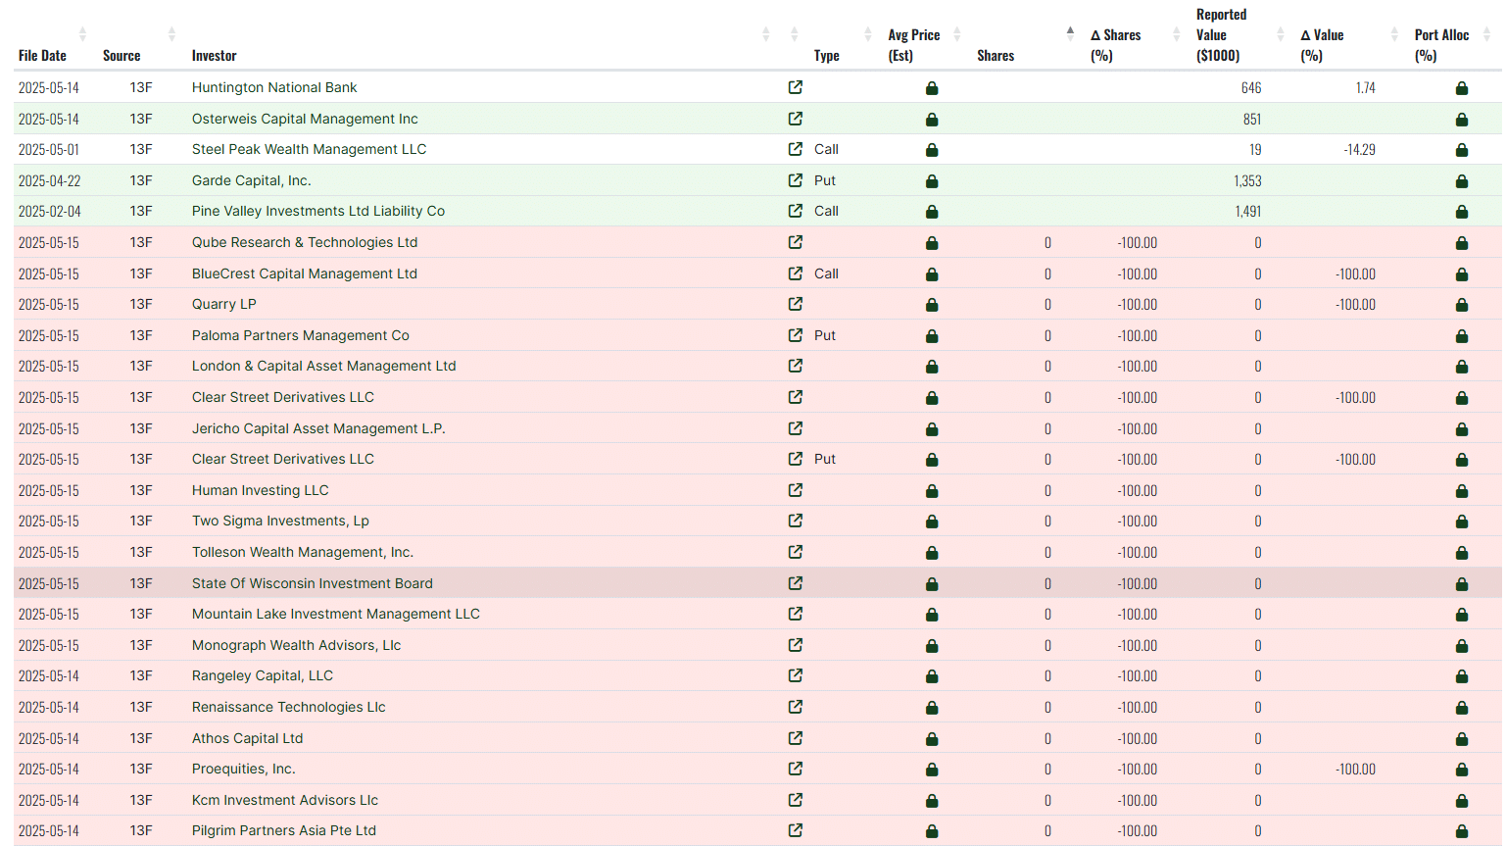Screen dimensions: 1507x846
Task: Open Proequities, Inc. investor link
Action: pyautogui.click(x=244, y=769)
